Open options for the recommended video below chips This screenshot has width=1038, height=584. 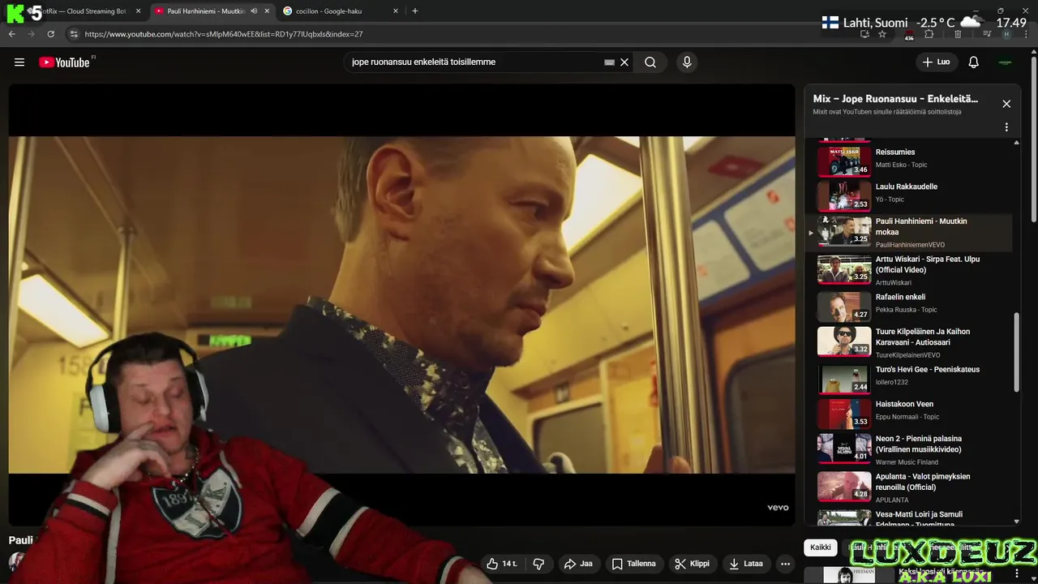pyautogui.click(x=1017, y=573)
